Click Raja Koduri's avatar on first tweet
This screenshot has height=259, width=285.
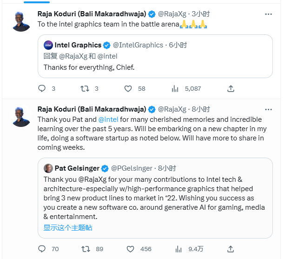pos(20,21)
